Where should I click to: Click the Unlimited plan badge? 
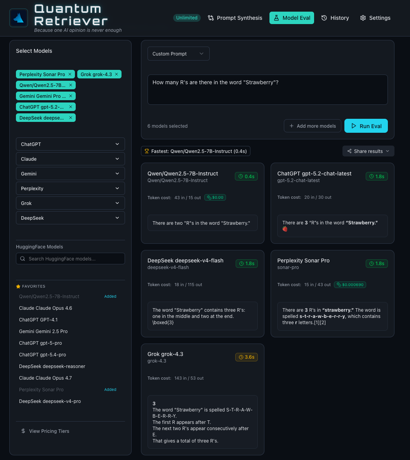[187, 18]
